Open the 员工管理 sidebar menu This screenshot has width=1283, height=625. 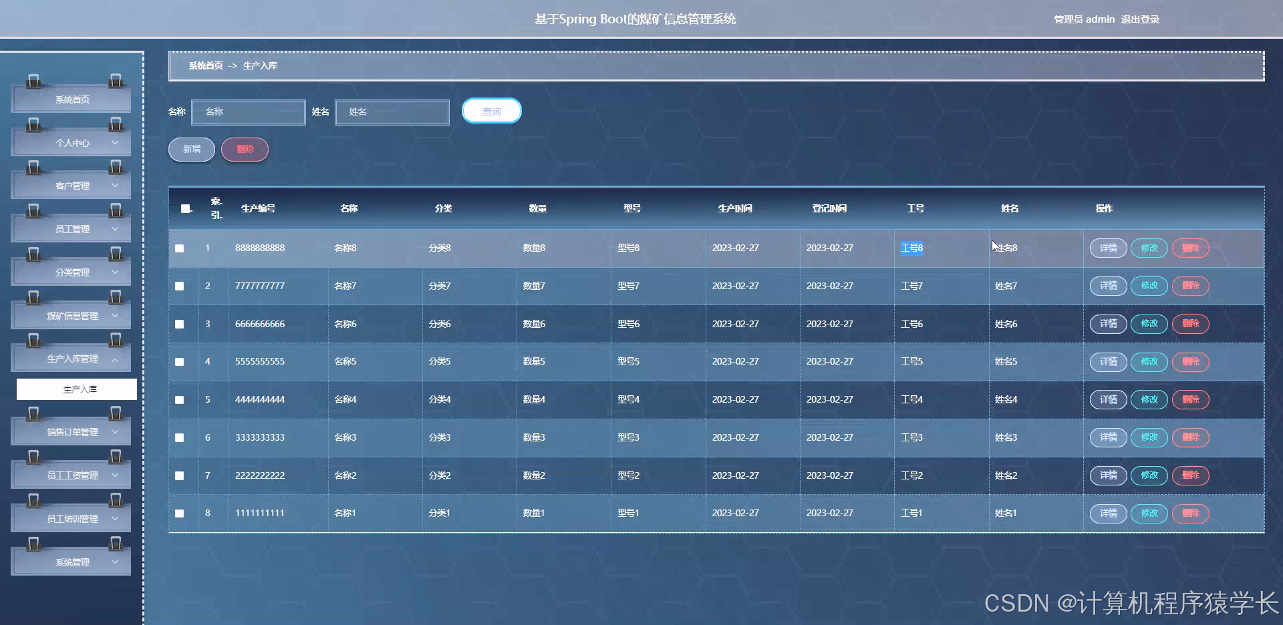click(x=72, y=229)
